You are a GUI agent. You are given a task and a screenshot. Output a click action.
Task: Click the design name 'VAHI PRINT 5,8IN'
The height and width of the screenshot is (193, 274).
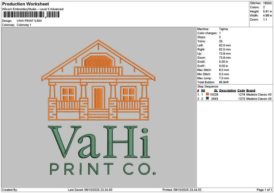tap(29, 21)
